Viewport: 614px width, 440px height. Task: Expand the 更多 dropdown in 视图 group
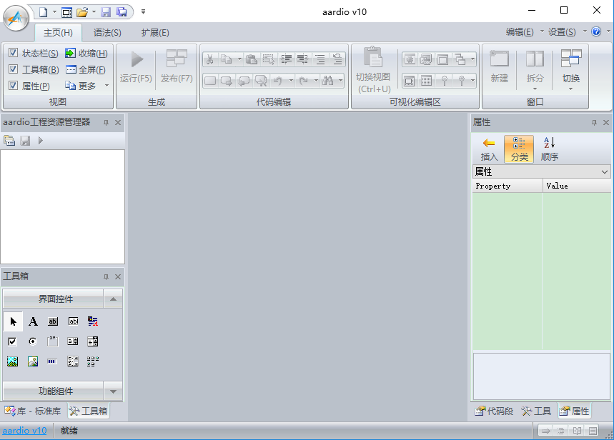[107, 86]
